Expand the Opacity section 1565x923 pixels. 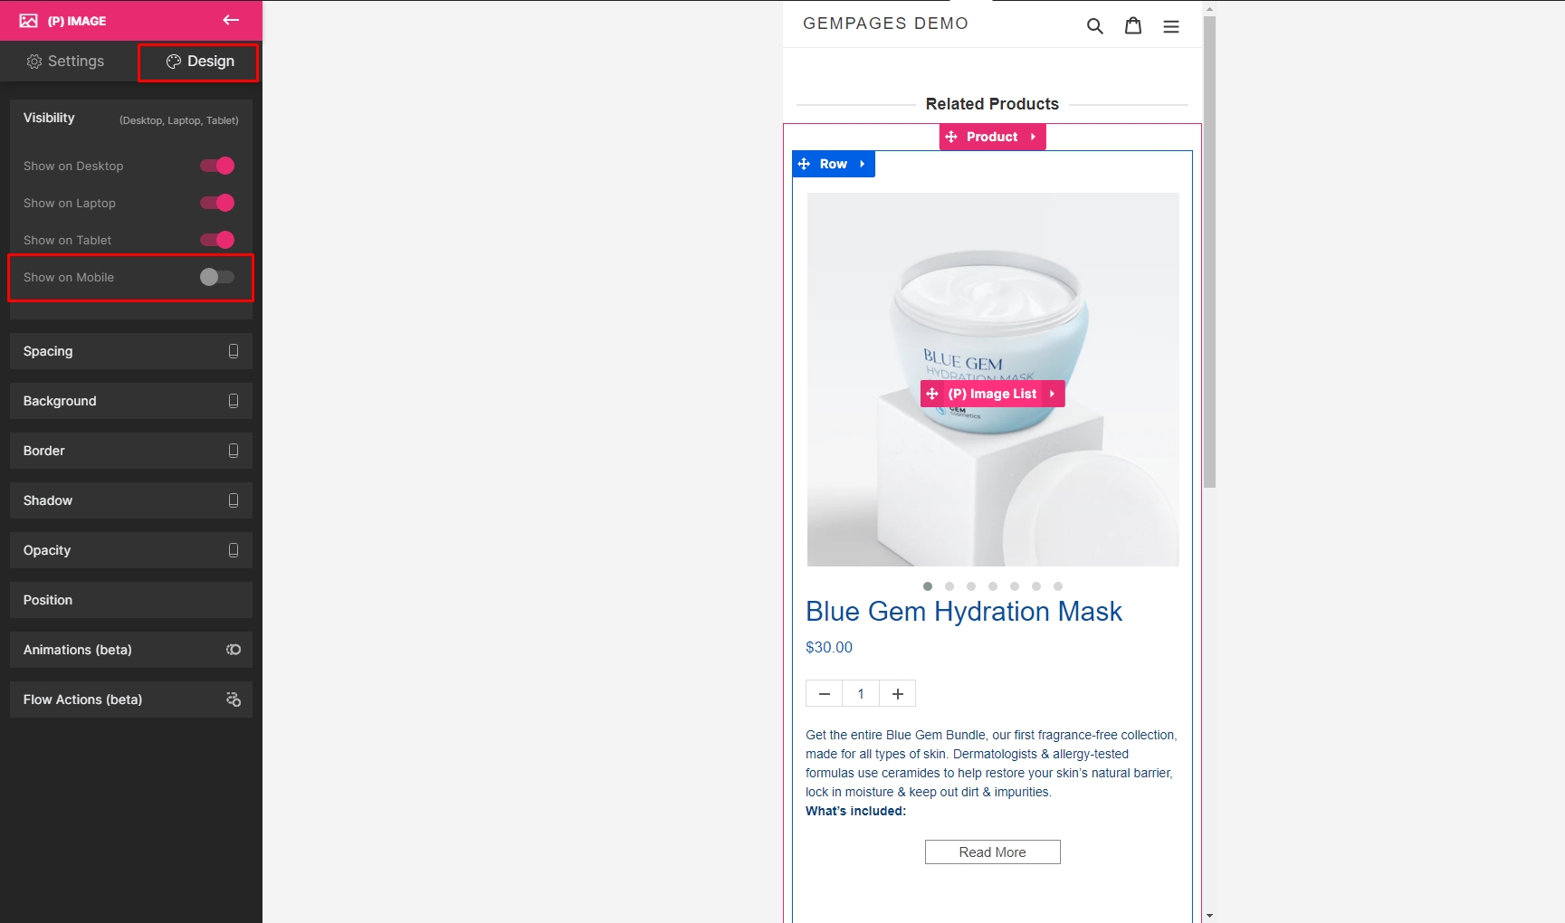click(131, 550)
